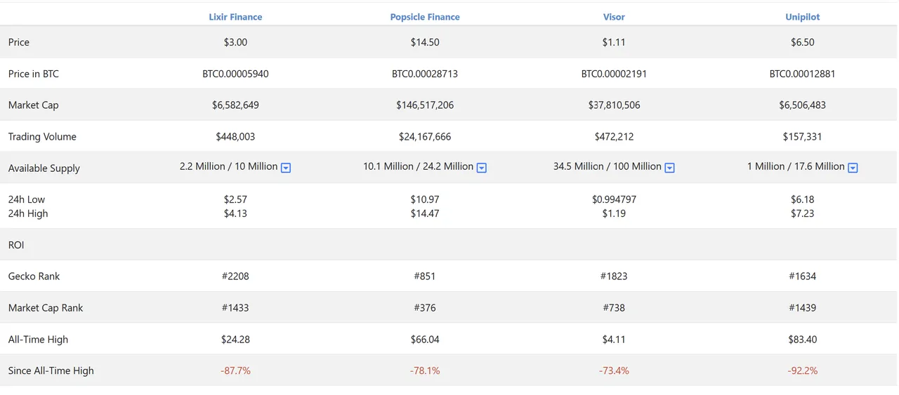This screenshot has width=899, height=395.
Task: Expand Unipilot available supply dropdown arrow
Action: (853, 168)
